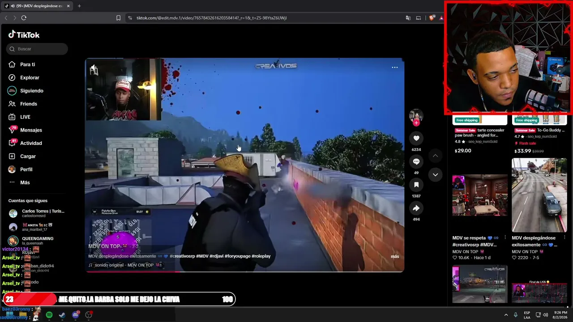The image size is (573, 322).
Task: Click the MDV ON TOP creator name on the video
Action: pyautogui.click(x=104, y=246)
